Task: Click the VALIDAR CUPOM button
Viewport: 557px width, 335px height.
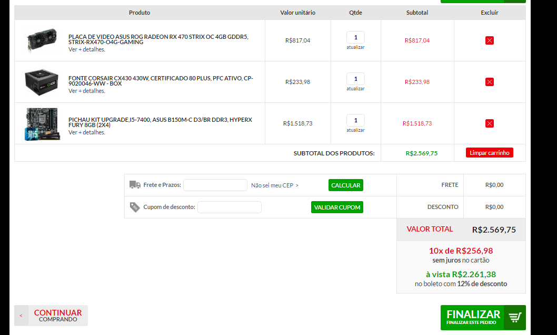Action: pyautogui.click(x=337, y=207)
